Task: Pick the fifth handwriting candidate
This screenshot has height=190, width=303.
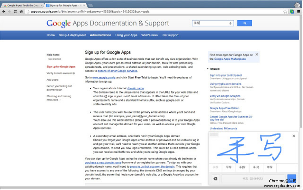Action: (x=269, y=167)
